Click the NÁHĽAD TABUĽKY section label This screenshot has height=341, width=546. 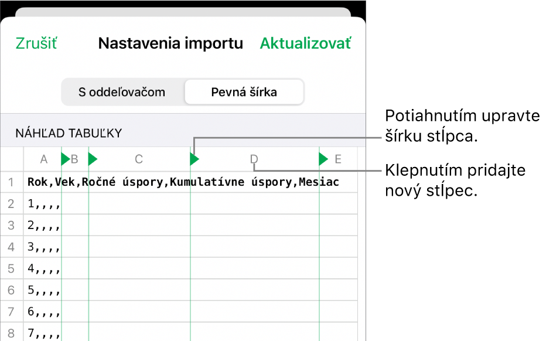[x=69, y=134]
